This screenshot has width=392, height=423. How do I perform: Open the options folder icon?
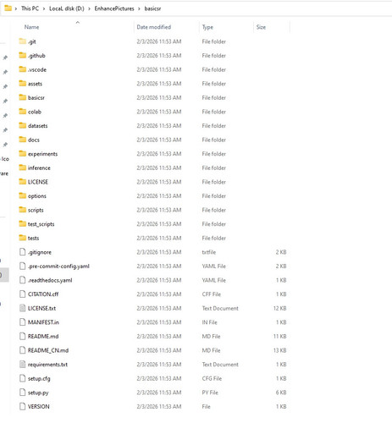(23, 195)
